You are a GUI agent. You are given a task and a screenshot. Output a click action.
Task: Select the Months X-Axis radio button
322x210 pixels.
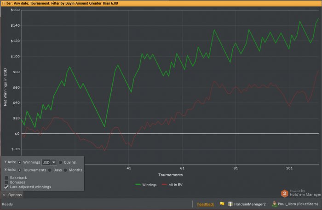[x=65, y=170]
